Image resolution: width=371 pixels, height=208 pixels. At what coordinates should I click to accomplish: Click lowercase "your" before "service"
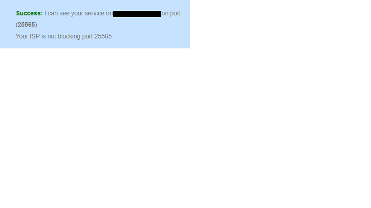click(x=77, y=14)
